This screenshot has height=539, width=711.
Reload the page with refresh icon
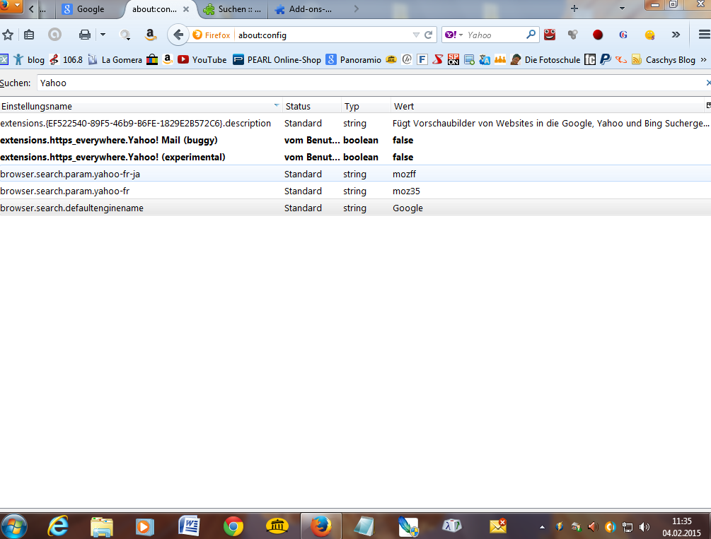[429, 35]
